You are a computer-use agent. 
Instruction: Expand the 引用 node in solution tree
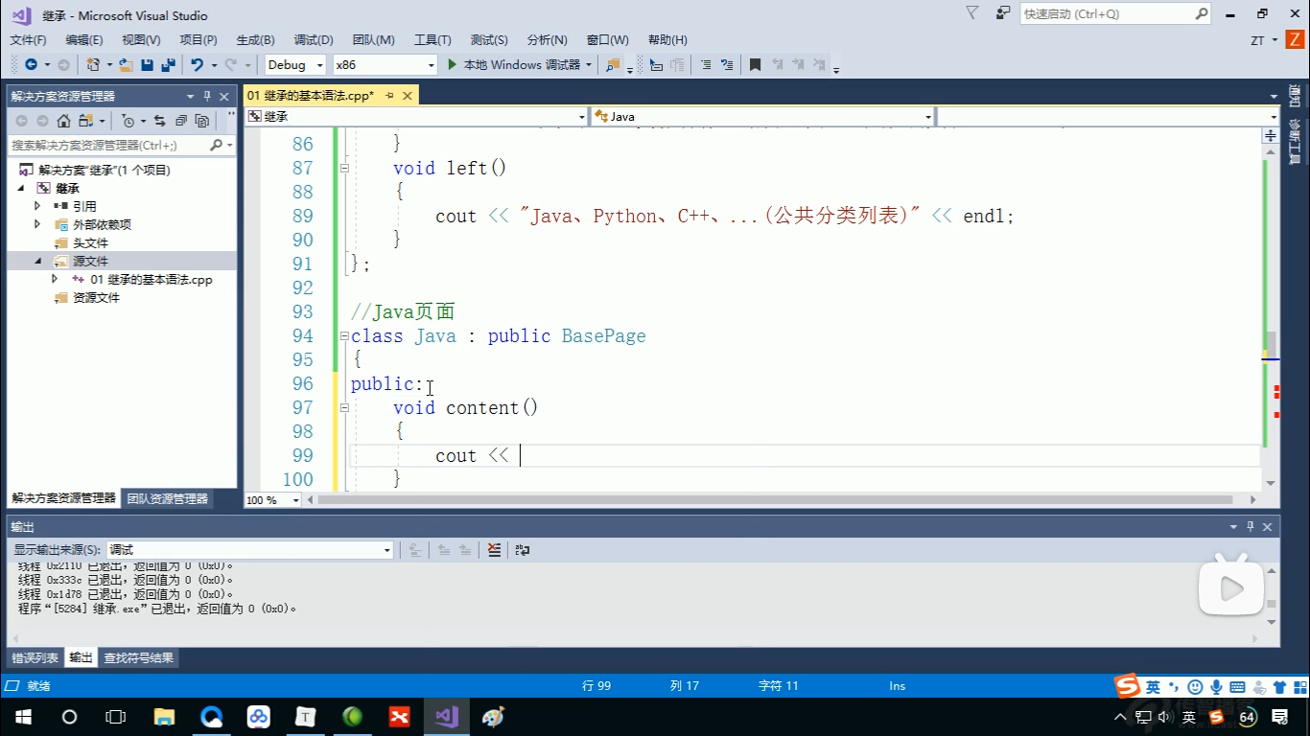tap(37, 206)
